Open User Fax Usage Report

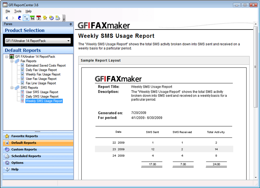pos(41,79)
